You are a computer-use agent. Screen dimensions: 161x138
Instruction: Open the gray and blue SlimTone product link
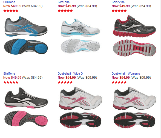pyautogui.click(x=9, y=2)
